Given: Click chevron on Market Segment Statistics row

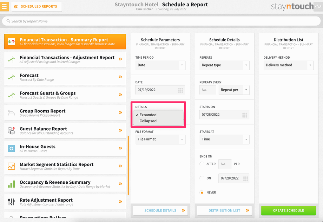Looking at the screenshot, I should point(120,166).
